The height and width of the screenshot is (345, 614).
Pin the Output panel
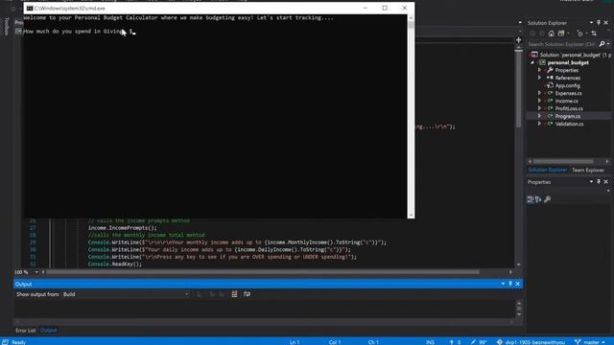510,284
